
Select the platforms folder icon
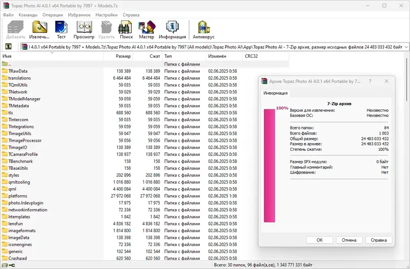tap(5, 196)
